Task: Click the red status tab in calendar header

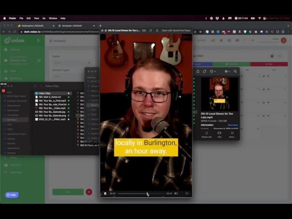Action: pyautogui.click(x=269, y=64)
